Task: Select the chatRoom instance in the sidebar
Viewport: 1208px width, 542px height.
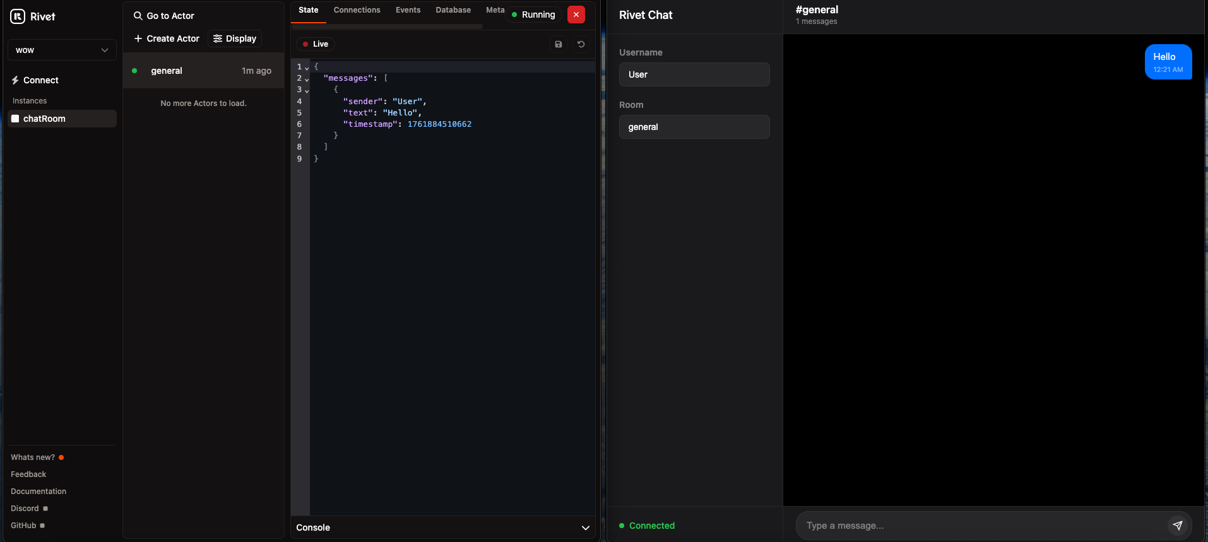Action: click(62, 119)
